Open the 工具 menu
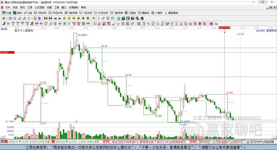 pyautogui.click(x=57, y=7)
